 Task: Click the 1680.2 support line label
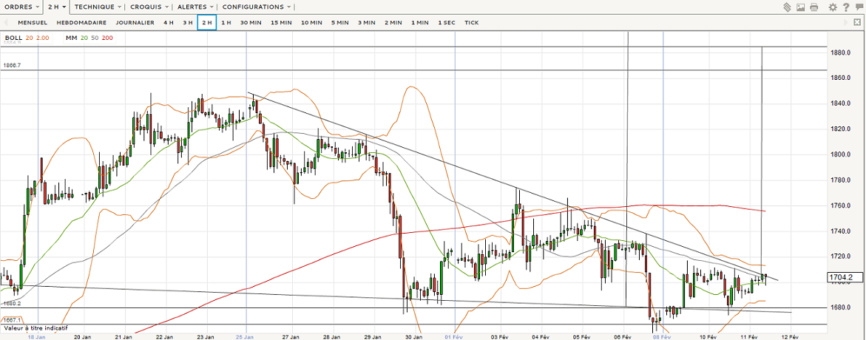(12, 304)
